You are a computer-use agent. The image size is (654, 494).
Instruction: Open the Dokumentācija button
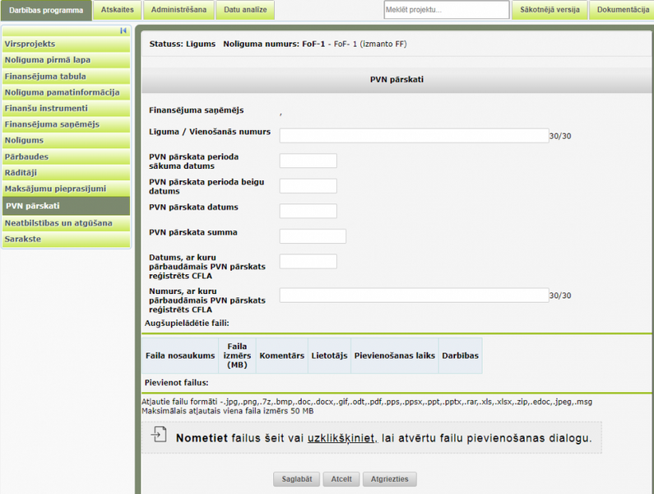click(623, 10)
